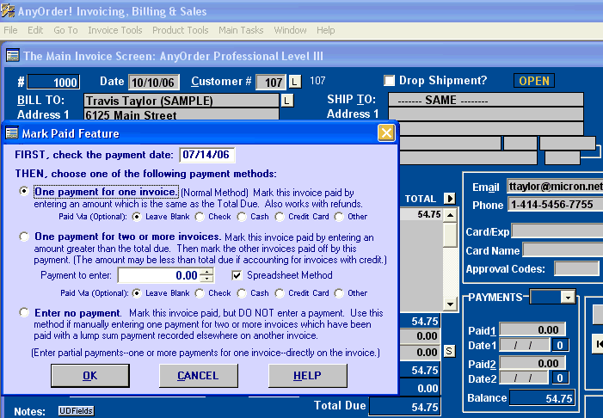The image size is (603, 418).
Task: Click the first-record navigation arrow at right edge
Action: point(598,344)
